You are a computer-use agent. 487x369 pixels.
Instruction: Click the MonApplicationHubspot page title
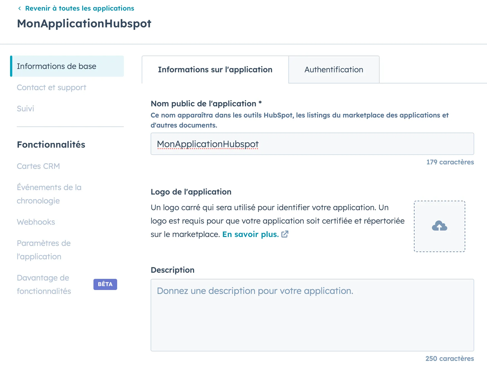tap(84, 24)
